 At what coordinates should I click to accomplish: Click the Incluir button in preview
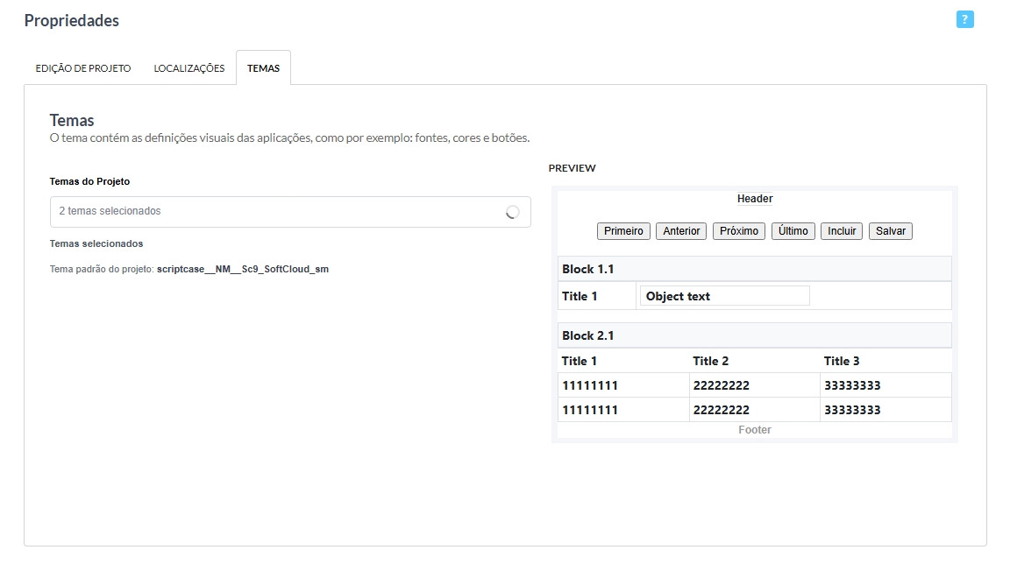(842, 231)
